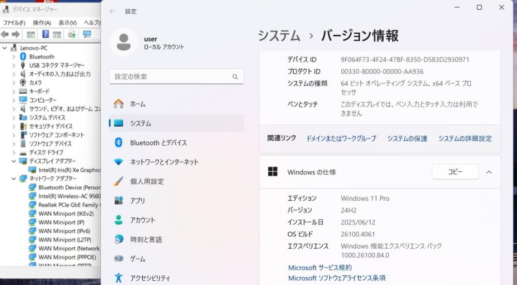Collapse the ディスプレイ アダプター category
This screenshot has height=285, width=517.
tap(13, 161)
